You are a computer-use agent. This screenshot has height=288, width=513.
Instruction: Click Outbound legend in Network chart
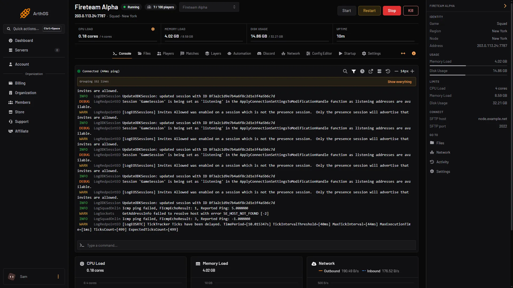click(x=339, y=271)
